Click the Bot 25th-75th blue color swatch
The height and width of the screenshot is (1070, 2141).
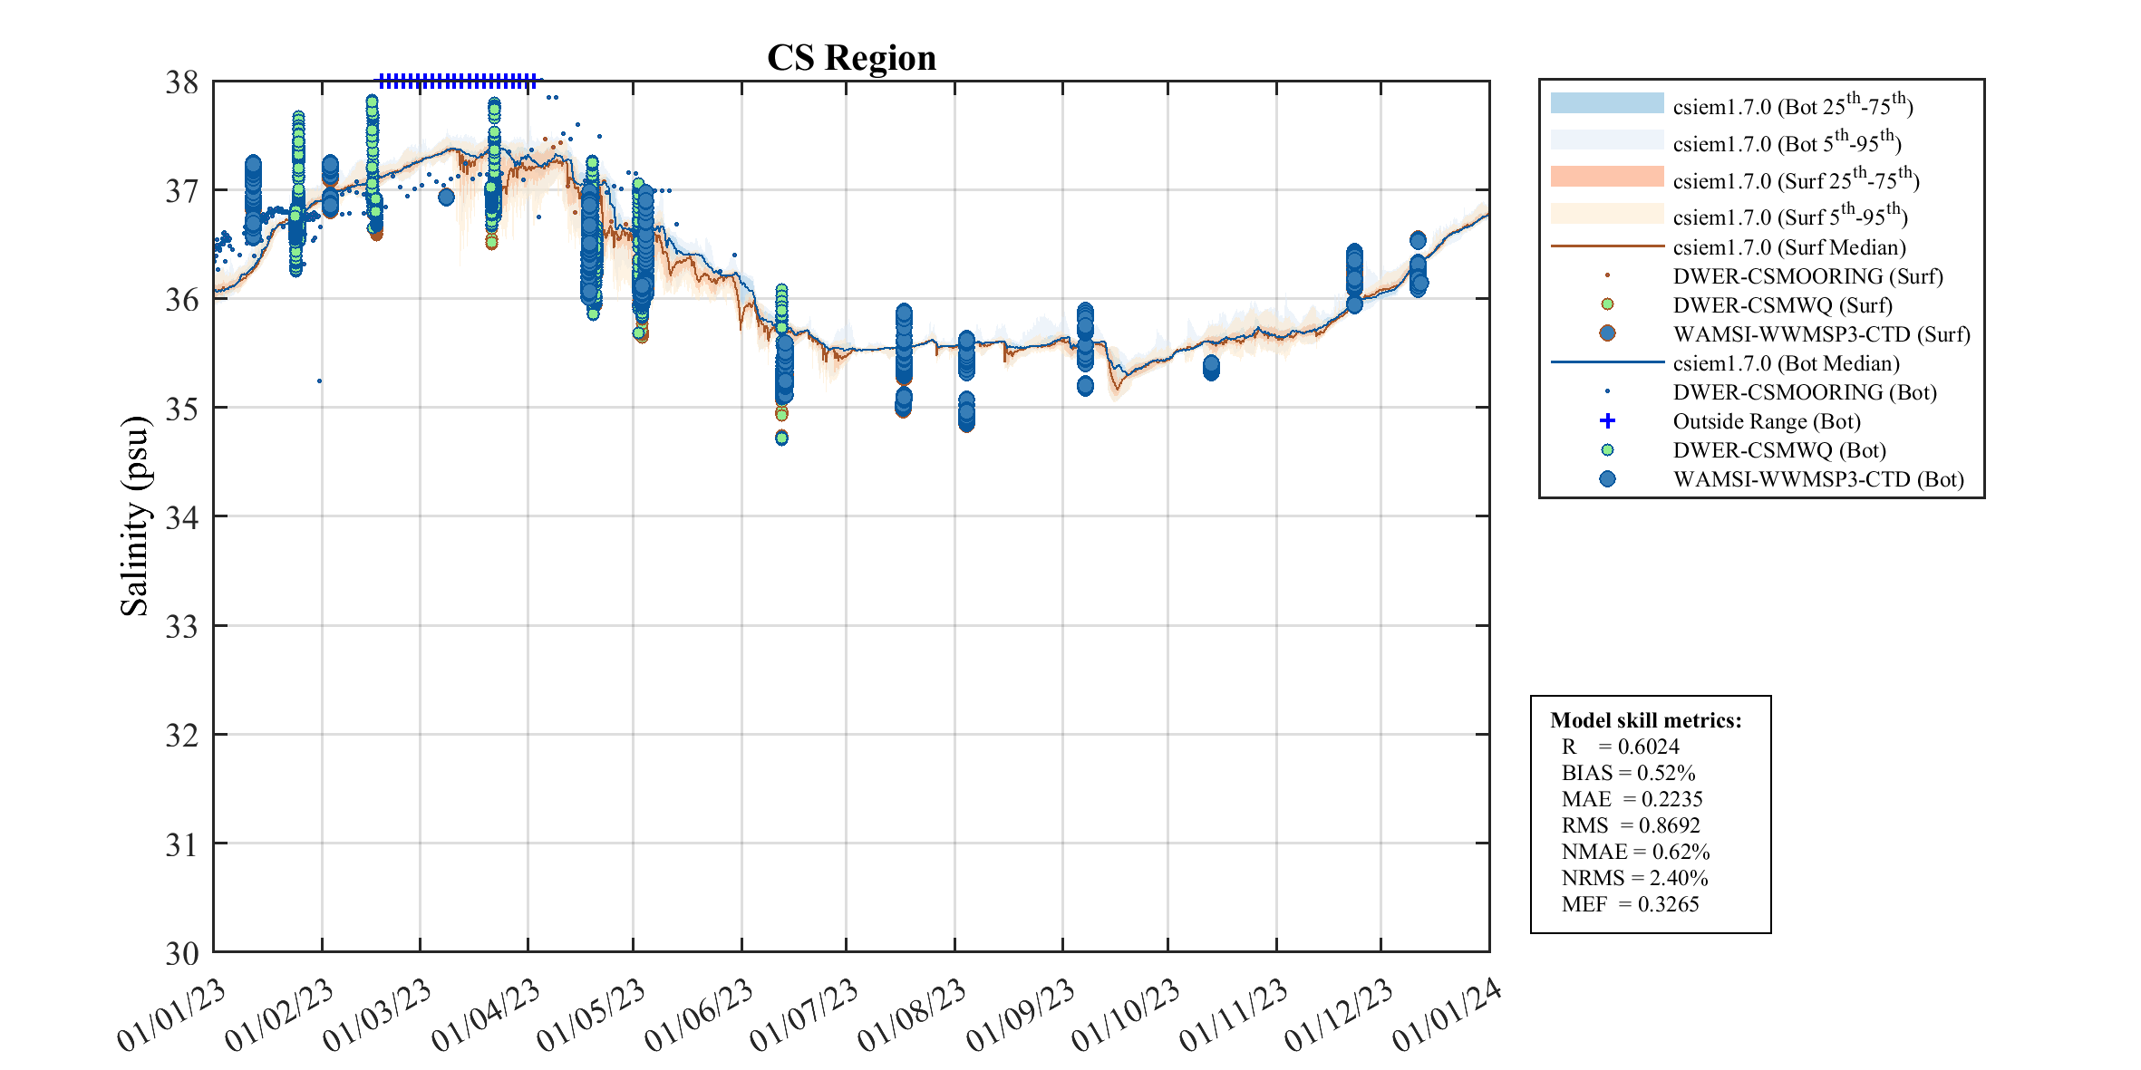point(1607,103)
